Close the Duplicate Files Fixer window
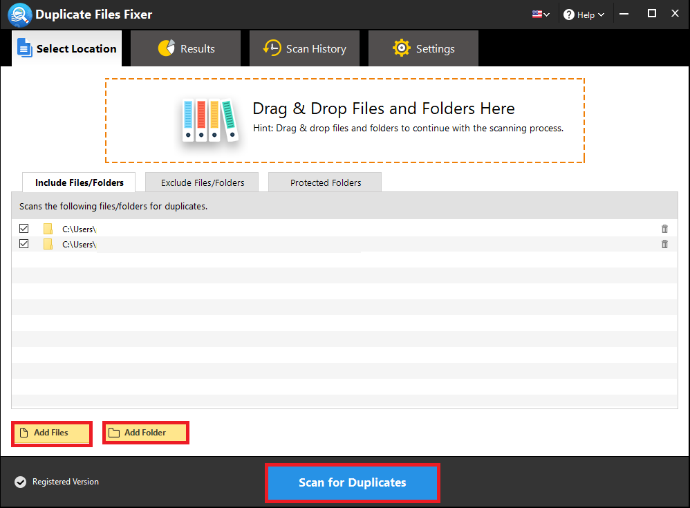This screenshot has height=508, width=690. tap(675, 14)
